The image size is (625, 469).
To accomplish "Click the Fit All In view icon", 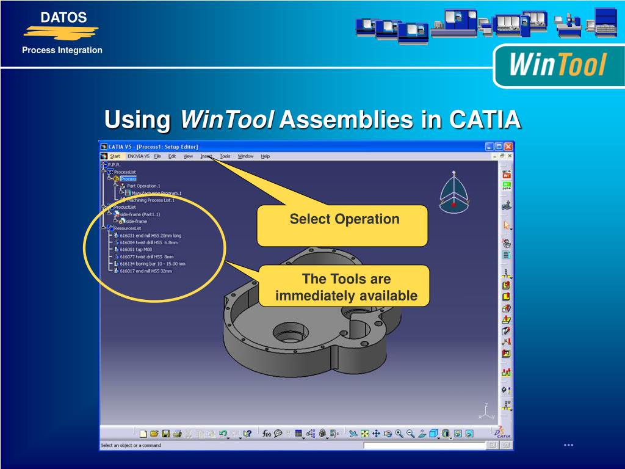I will click(364, 434).
